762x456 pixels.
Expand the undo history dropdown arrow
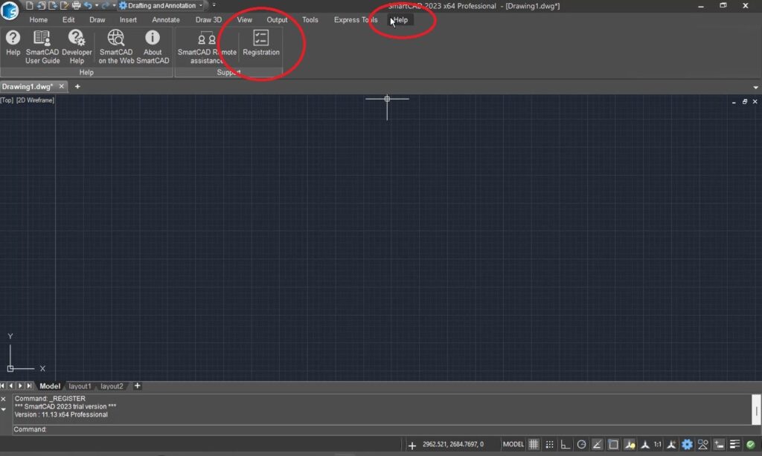[x=96, y=6]
